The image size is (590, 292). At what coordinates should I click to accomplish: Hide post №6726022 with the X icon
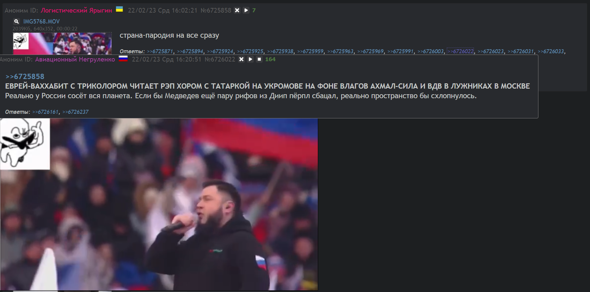[x=241, y=59]
